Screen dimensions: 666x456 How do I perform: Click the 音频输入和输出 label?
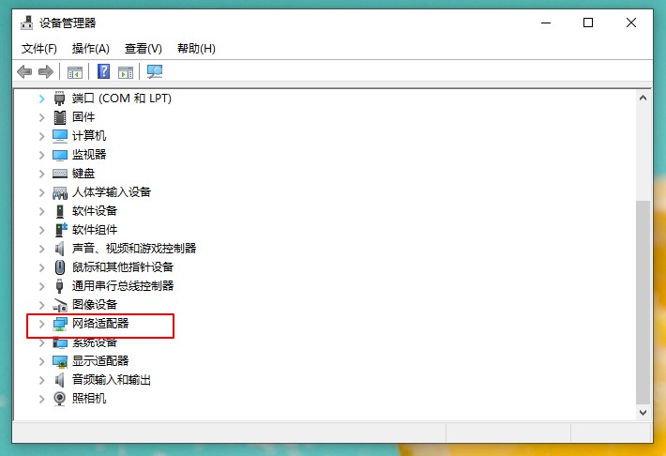[x=112, y=379]
